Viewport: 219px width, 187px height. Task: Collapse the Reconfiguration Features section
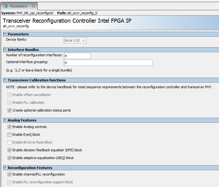5,167
